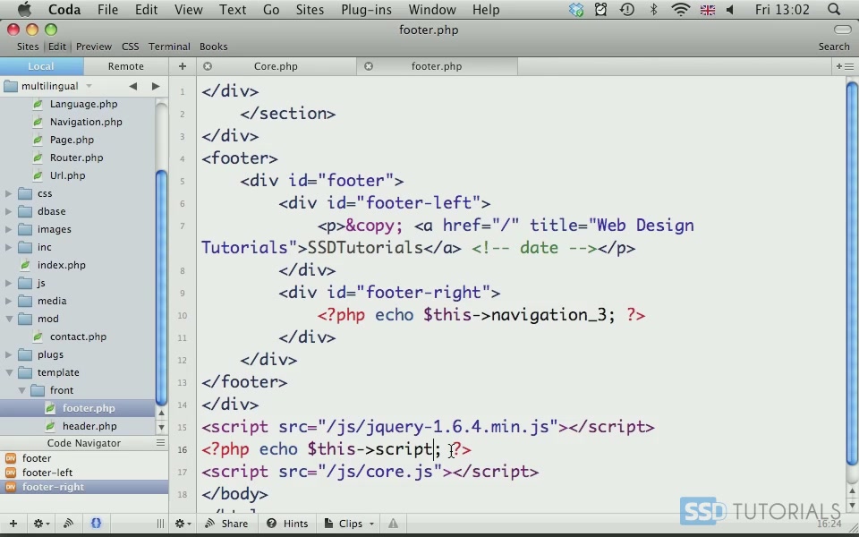The height and width of the screenshot is (537, 859).
Task: Open the UK flag input menu
Action: click(x=707, y=10)
